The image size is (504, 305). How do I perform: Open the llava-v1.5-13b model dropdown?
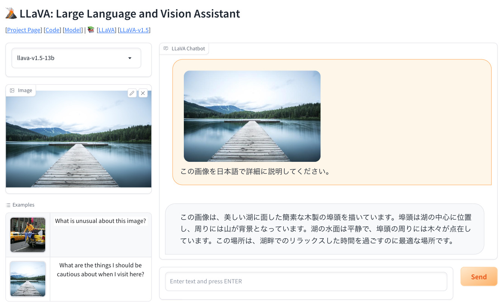coord(76,58)
